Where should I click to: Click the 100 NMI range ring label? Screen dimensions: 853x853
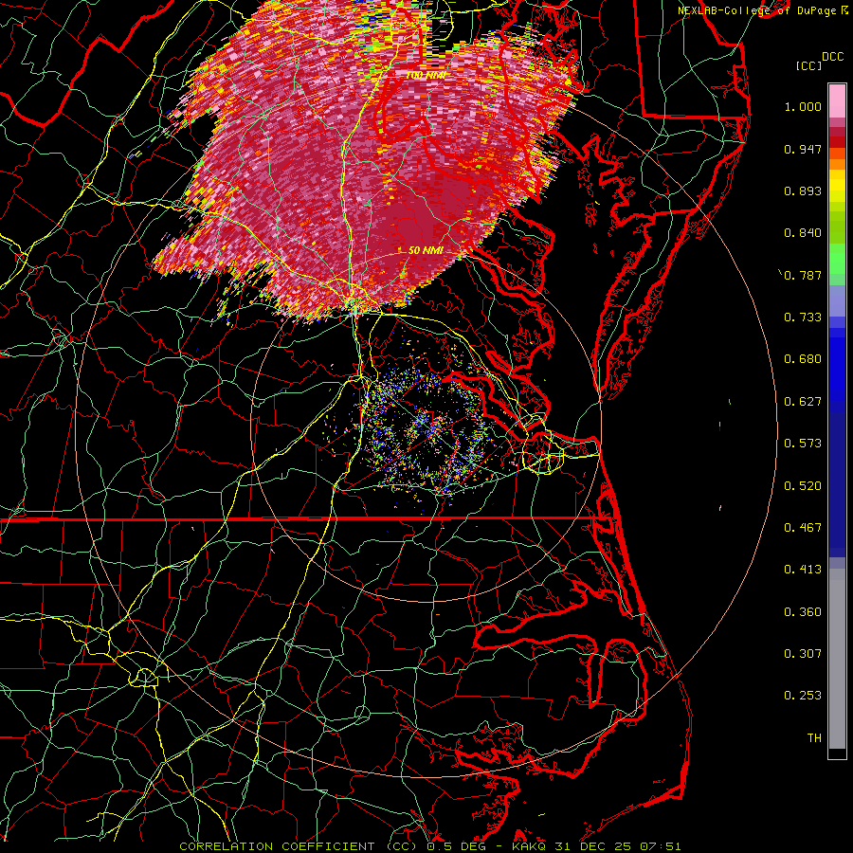[426, 75]
